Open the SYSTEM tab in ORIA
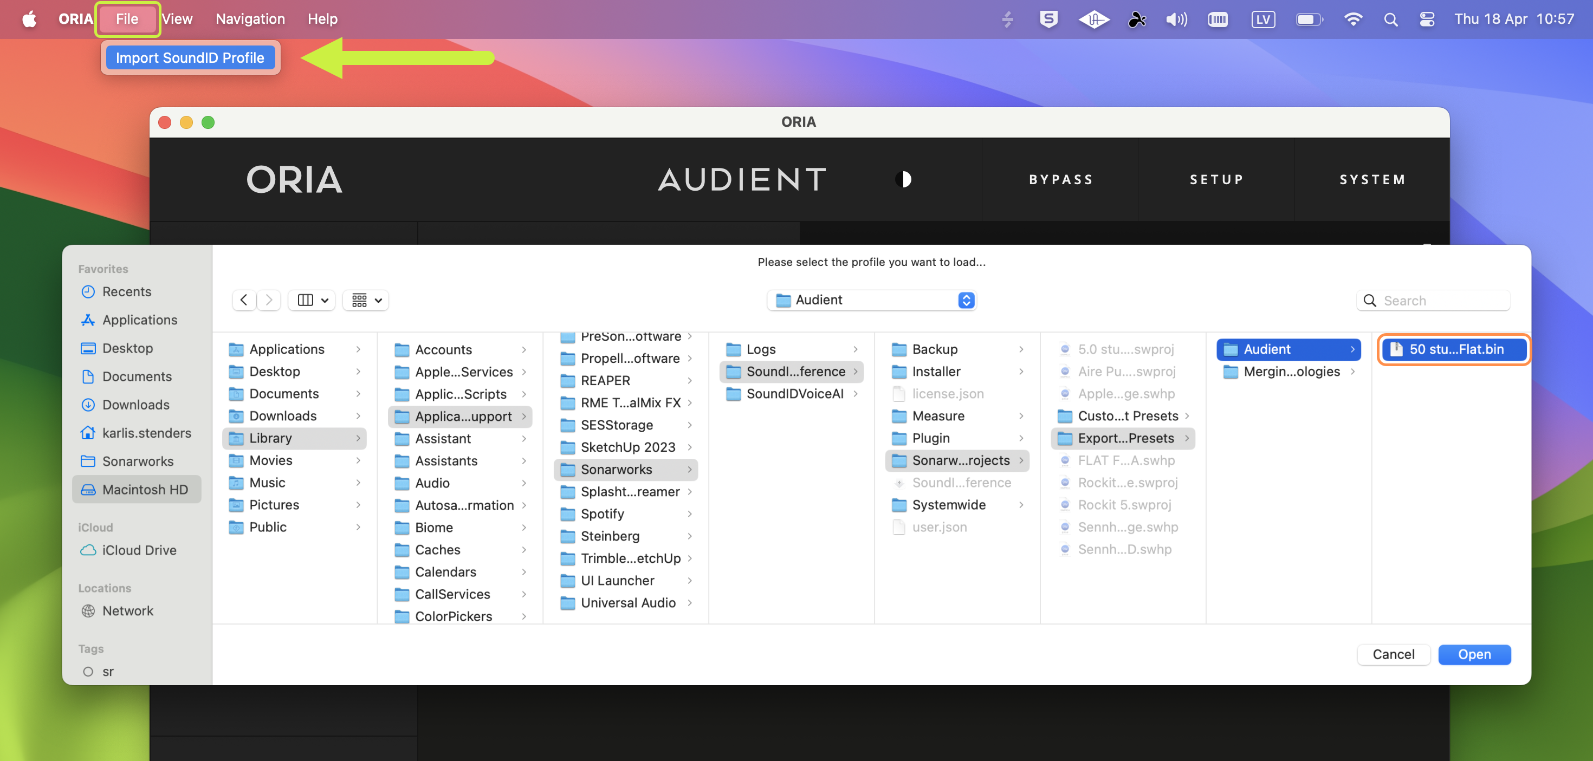This screenshot has height=761, width=1593. point(1372,179)
